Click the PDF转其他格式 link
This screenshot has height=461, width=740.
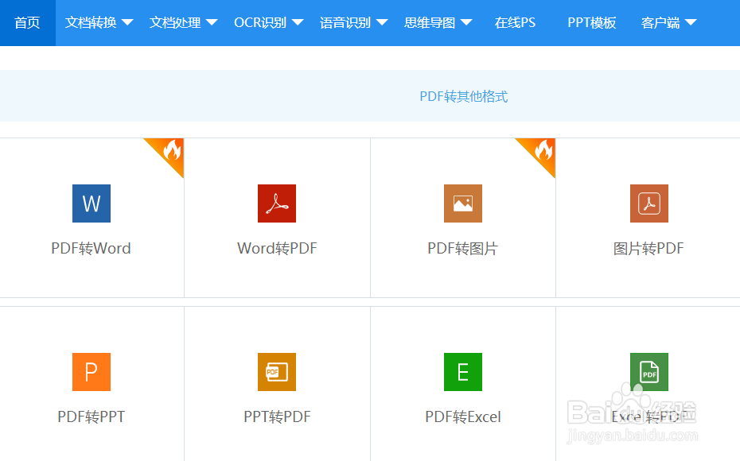click(463, 95)
